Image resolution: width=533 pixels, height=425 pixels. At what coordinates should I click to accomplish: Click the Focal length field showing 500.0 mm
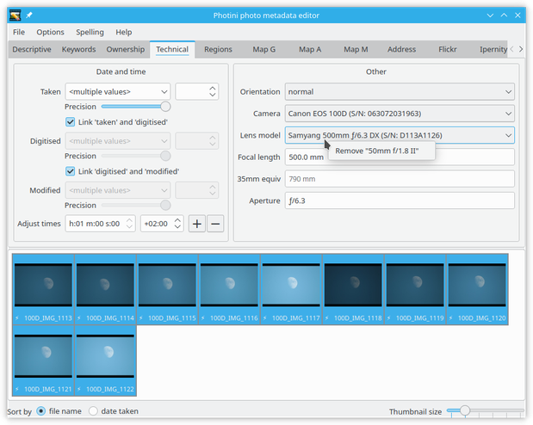pos(400,157)
